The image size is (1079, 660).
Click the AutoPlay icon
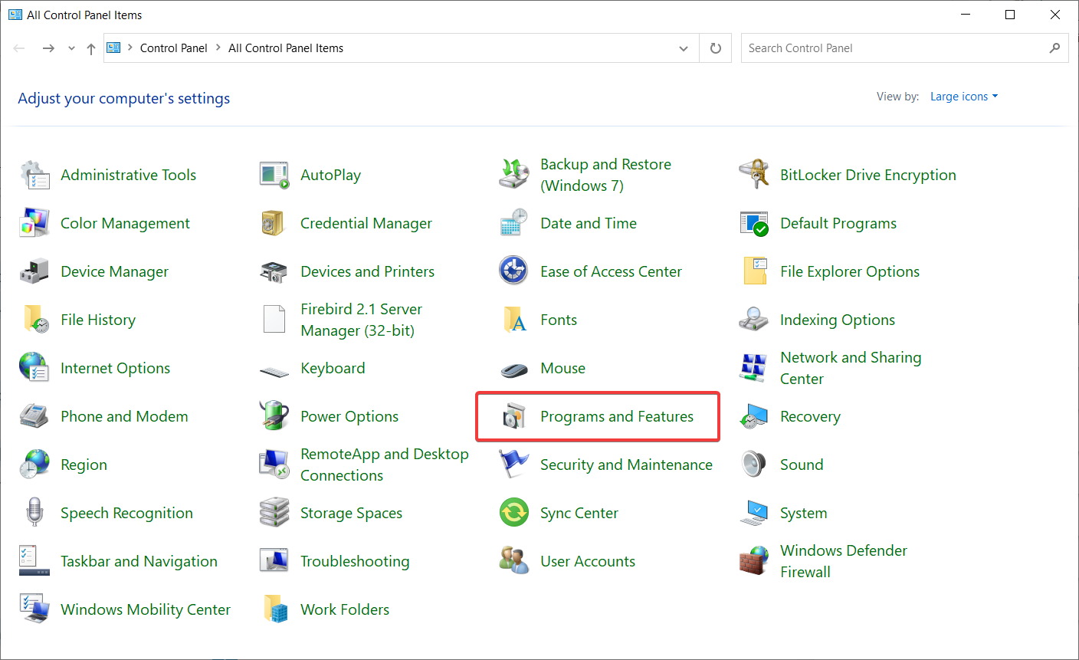(x=274, y=176)
